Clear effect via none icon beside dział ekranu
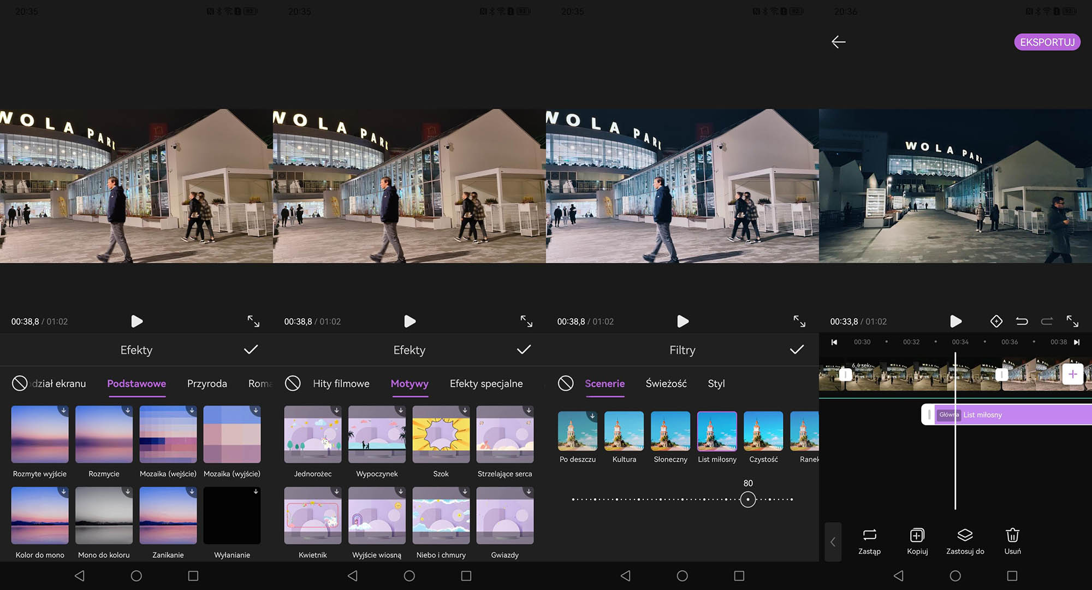 pyautogui.click(x=20, y=383)
